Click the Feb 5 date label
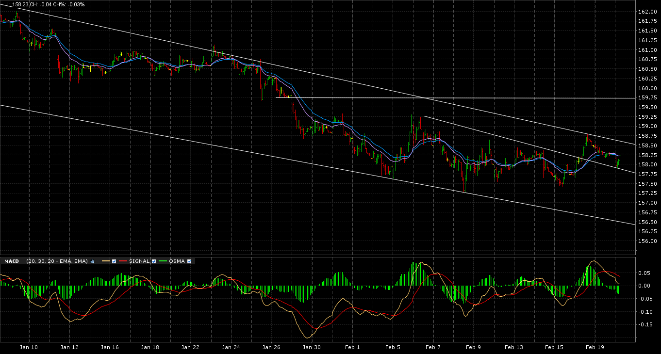This screenshot has width=661, height=354. [x=392, y=347]
